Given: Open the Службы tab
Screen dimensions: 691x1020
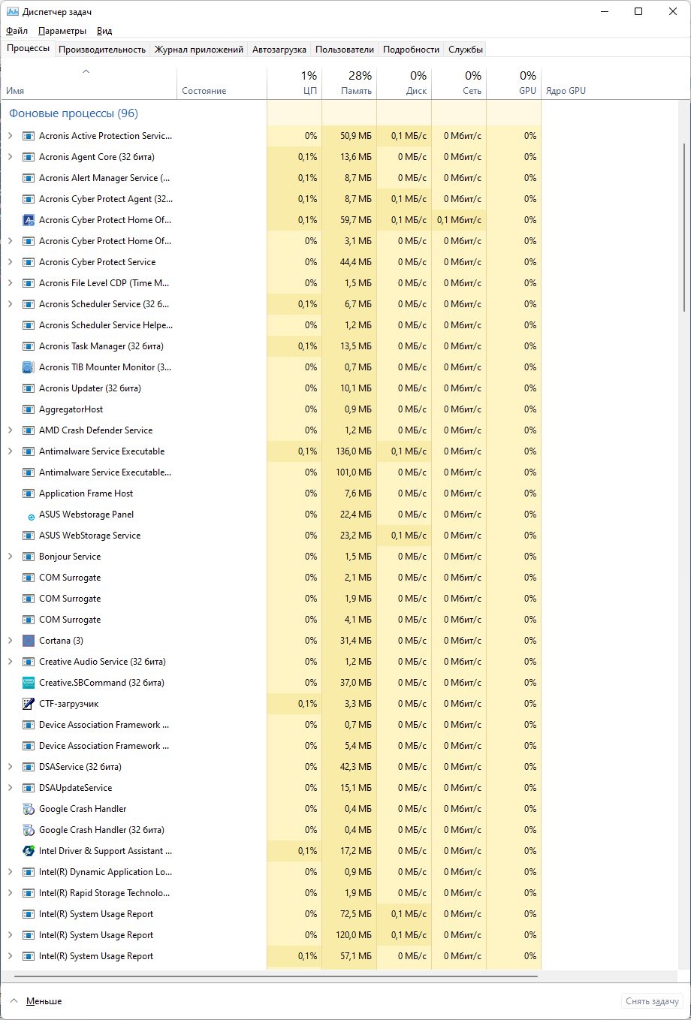Looking at the screenshot, I should pyautogui.click(x=466, y=50).
